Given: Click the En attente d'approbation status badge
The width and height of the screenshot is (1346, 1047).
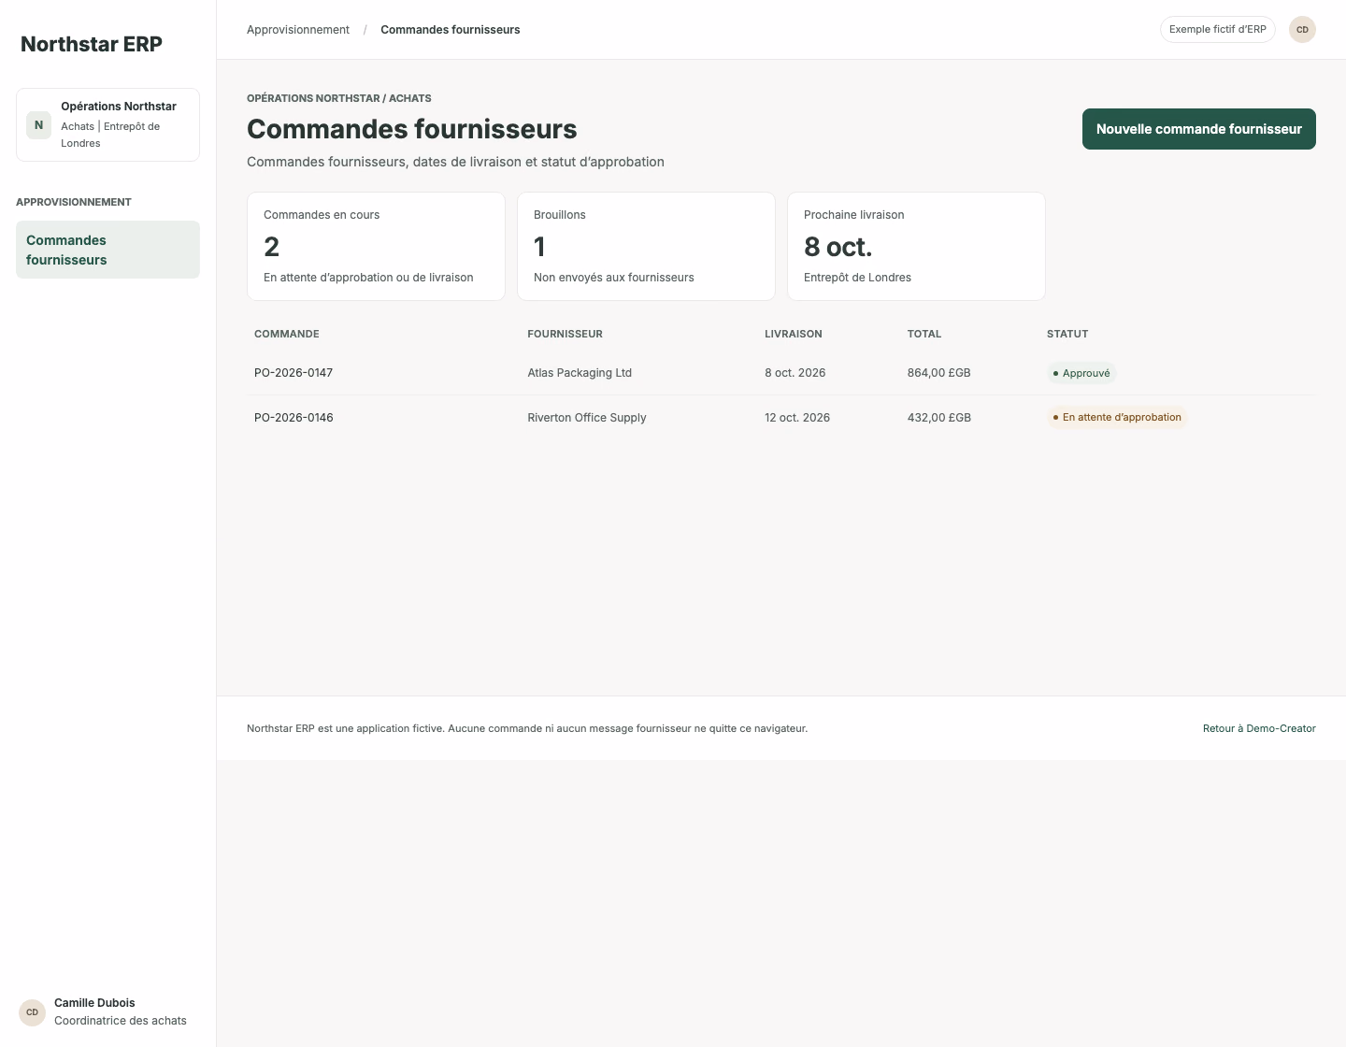Looking at the screenshot, I should 1117,418.
